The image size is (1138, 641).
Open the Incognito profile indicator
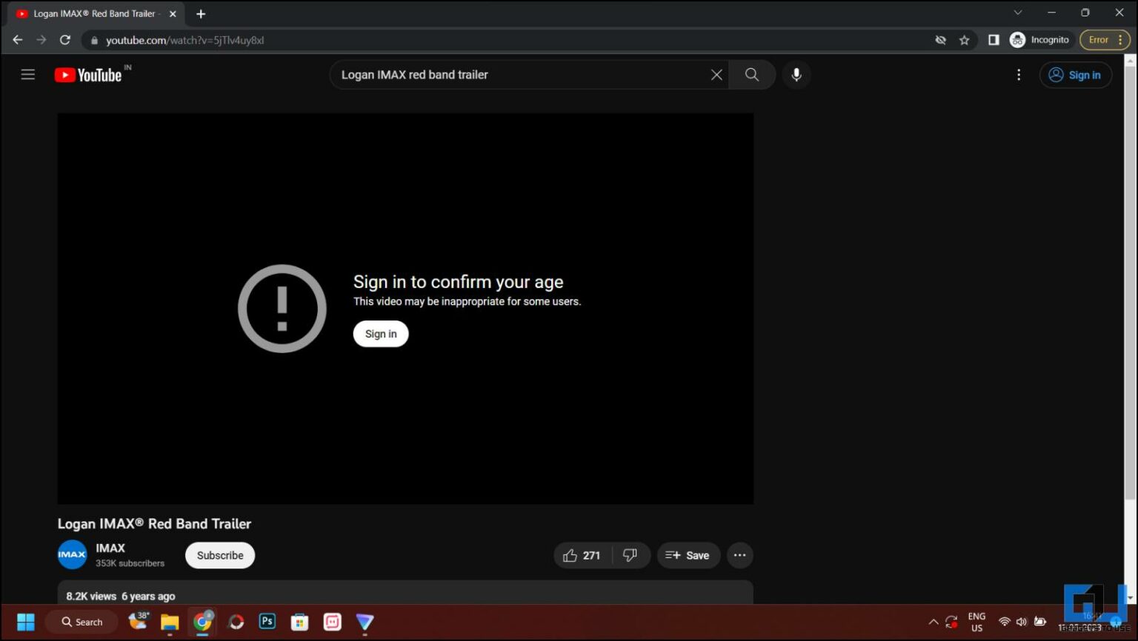(x=1039, y=40)
